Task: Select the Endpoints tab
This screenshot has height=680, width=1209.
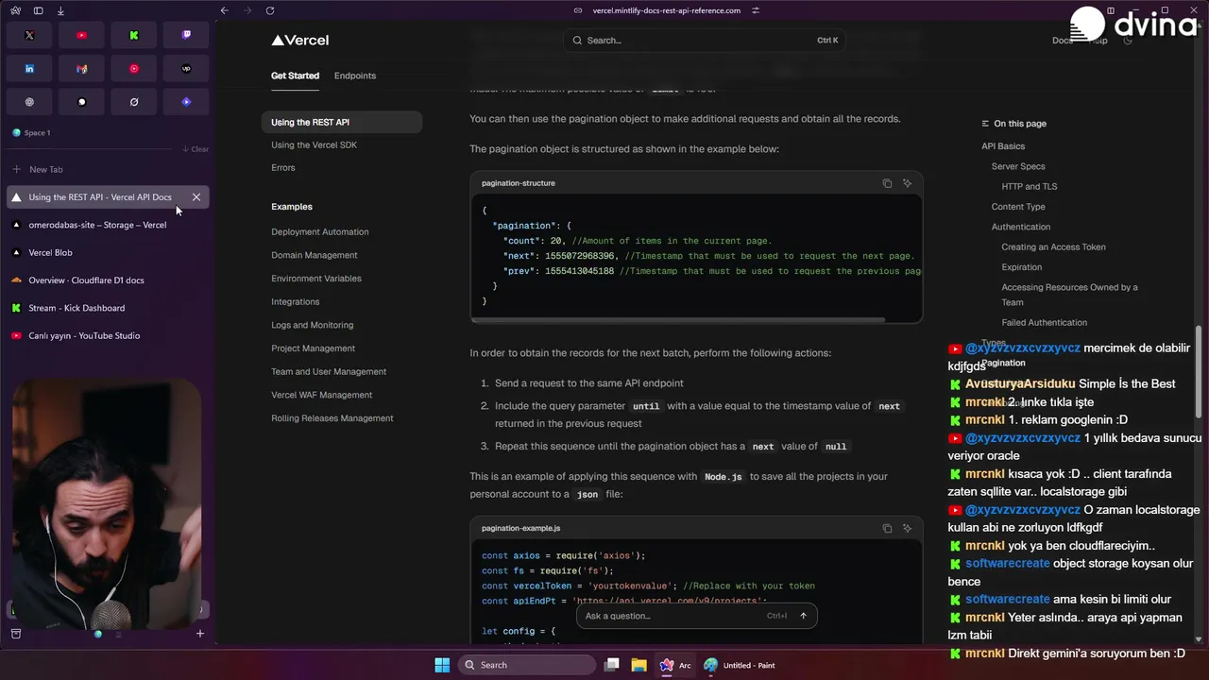Action: 355,76
